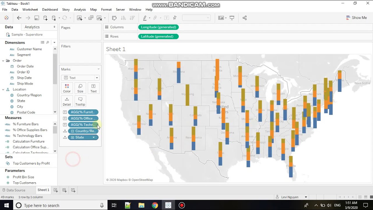Open the Map menu
Image resolution: width=373 pixels, height=210 pixels.
pos(94,10)
